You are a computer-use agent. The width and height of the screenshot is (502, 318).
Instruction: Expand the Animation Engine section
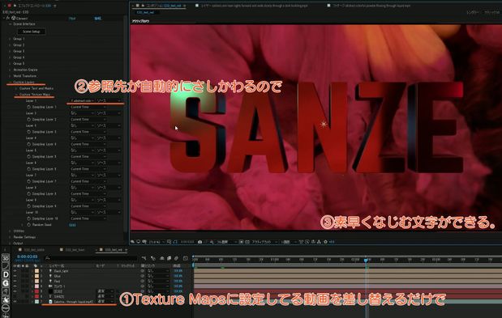(10, 70)
